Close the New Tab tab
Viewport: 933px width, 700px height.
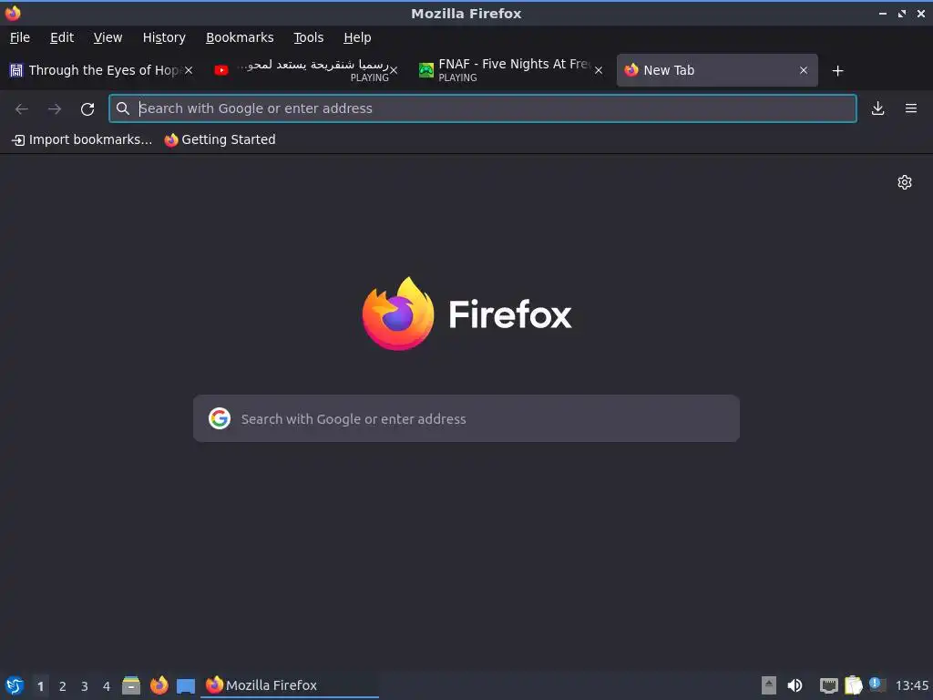click(x=804, y=70)
